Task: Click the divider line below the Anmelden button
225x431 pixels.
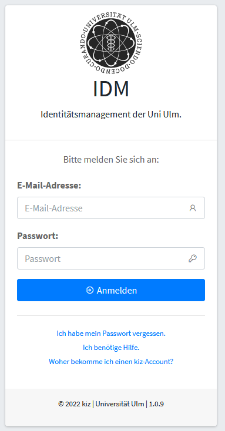Action: (111, 315)
